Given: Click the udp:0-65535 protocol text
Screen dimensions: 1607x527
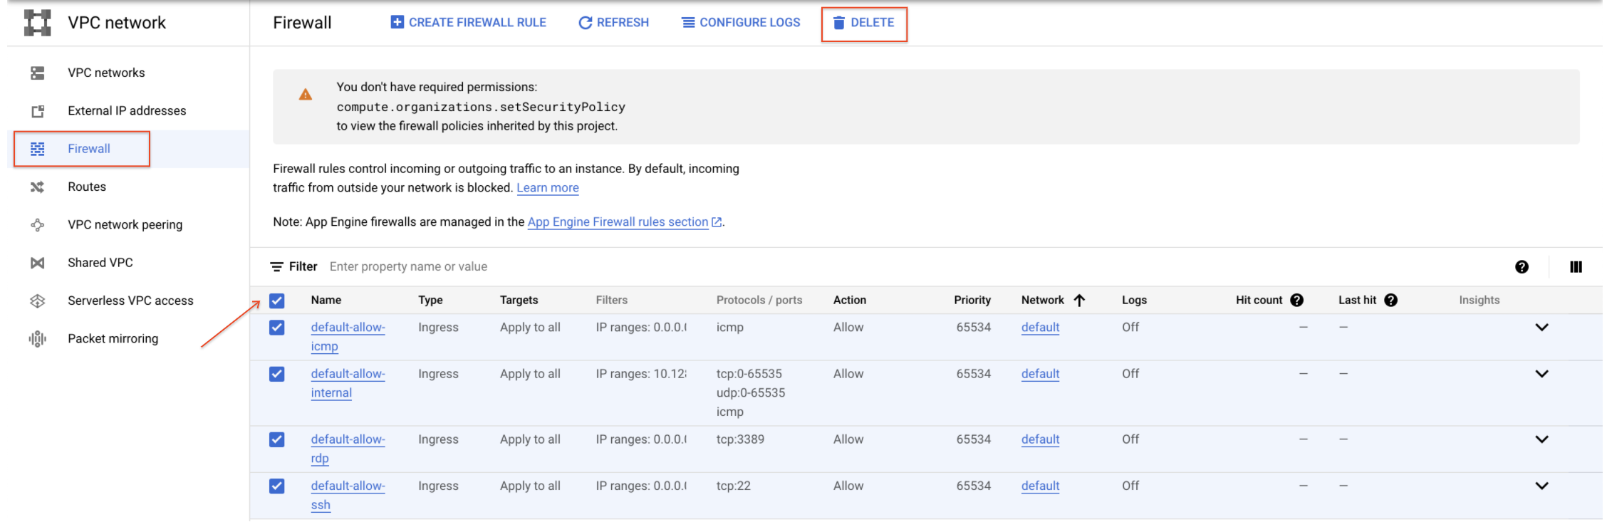Looking at the screenshot, I should coord(751,393).
